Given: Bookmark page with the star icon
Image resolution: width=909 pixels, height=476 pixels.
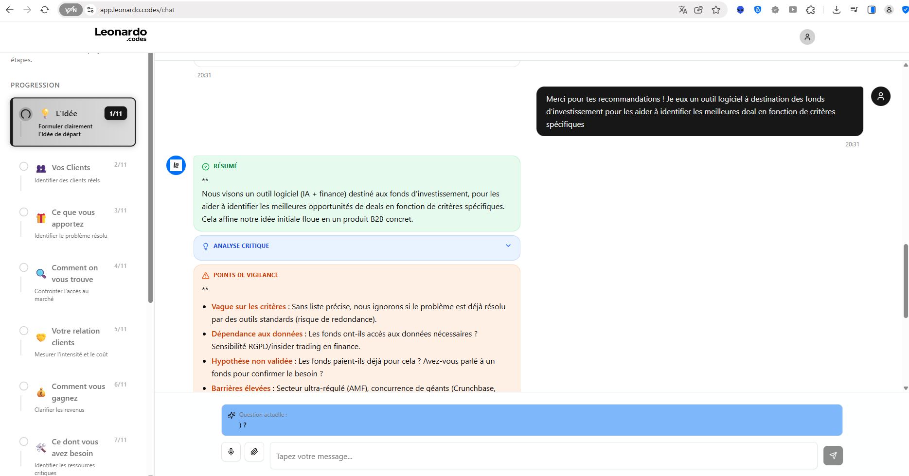Looking at the screenshot, I should [x=716, y=10].
